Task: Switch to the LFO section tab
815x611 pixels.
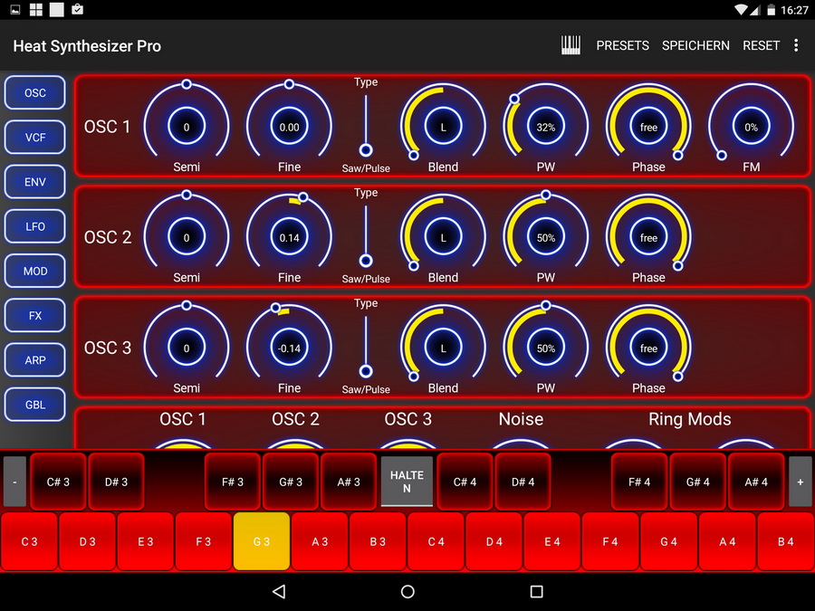Action: pos(35,226)
